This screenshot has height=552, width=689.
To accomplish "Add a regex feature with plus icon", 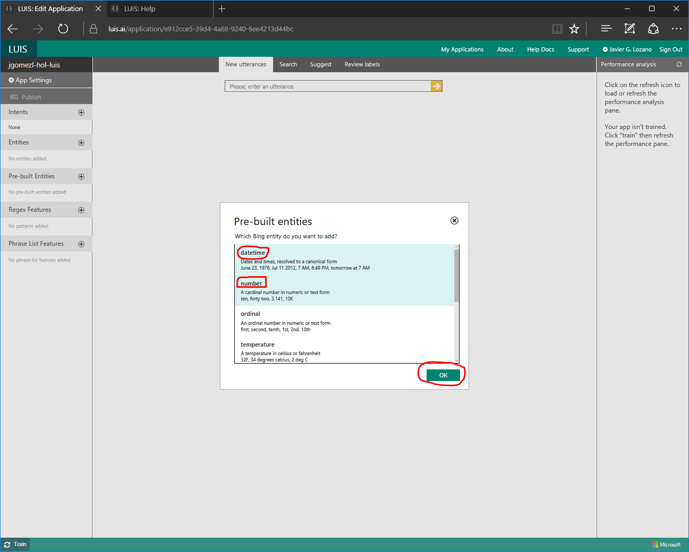I will [81, 210].
